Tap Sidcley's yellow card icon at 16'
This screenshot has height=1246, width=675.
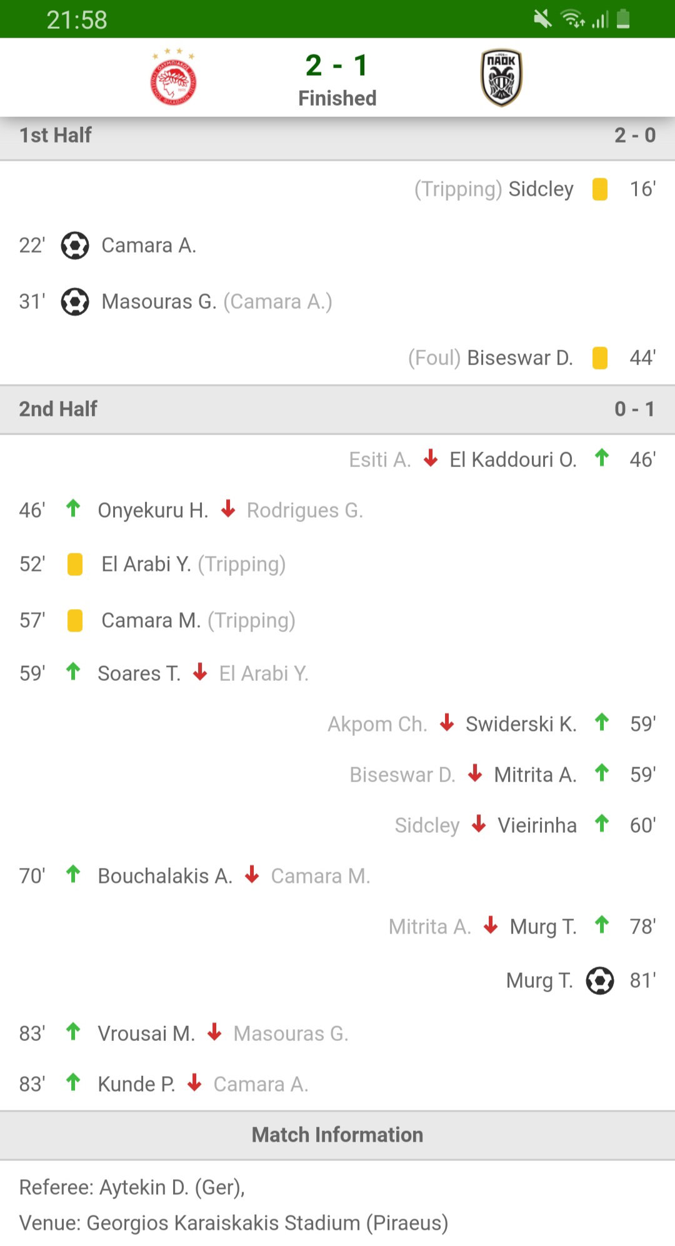pos(600,189)
